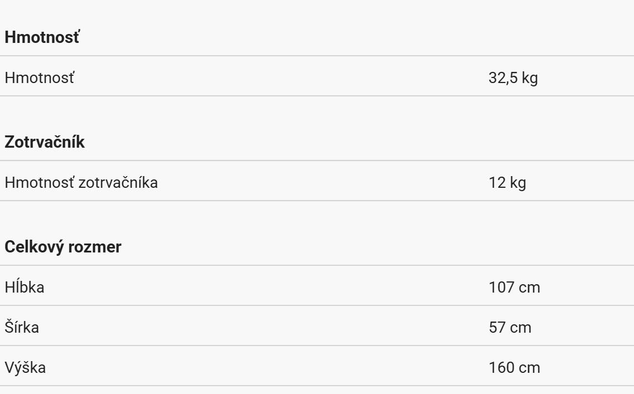Click the Zotrvačník section heading

[x=45, y=142]
